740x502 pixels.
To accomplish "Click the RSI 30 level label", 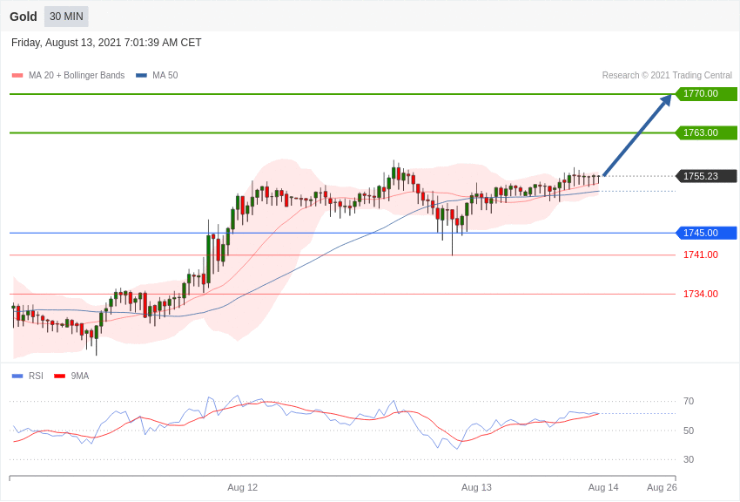I will pyautogui.click(x=689, y=459).
